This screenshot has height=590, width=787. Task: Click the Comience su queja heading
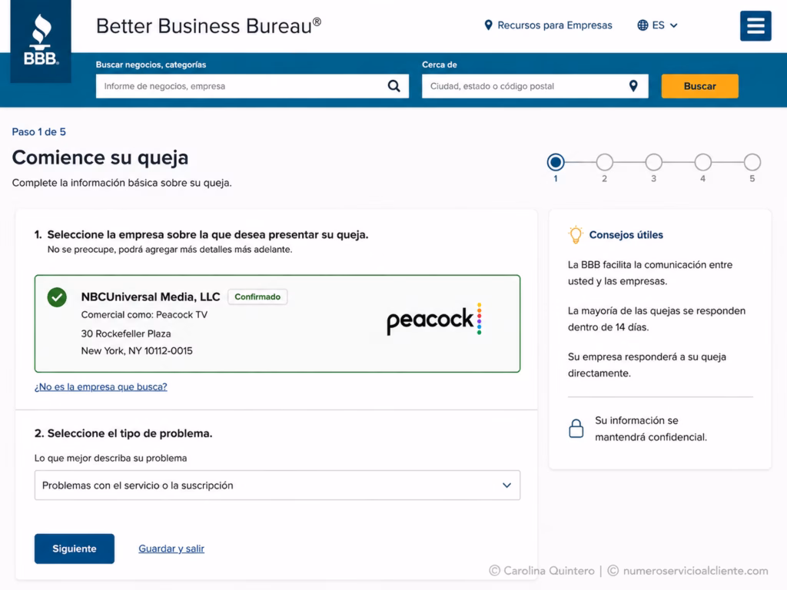(x=101, y=158)
